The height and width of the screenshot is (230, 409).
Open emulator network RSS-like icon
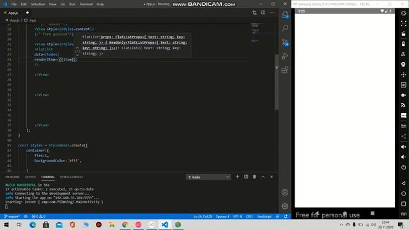403,105
